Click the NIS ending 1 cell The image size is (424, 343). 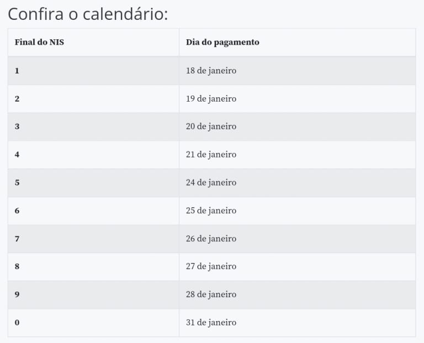[93, 71]
